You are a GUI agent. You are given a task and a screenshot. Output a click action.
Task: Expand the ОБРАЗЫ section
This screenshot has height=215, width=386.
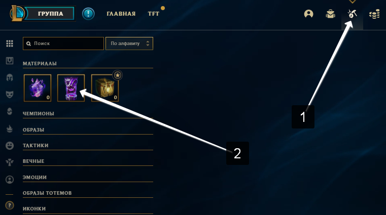[88, 130]
